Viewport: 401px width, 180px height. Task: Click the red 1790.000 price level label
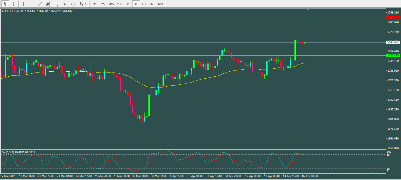pos(393,18)
